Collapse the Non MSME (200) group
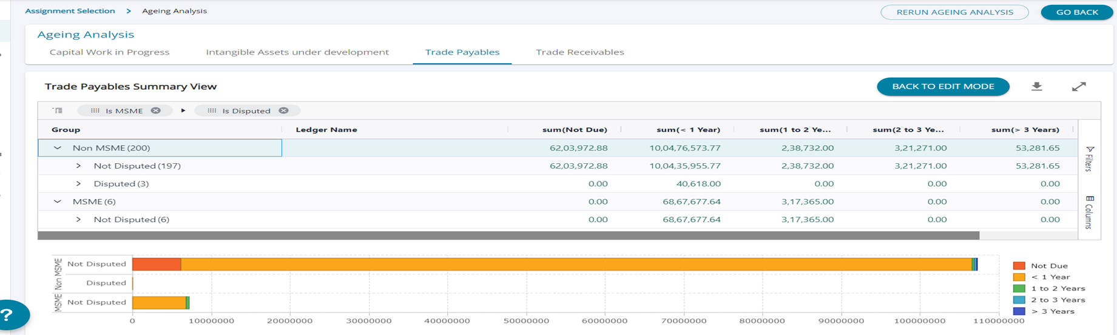 (58, 148)
